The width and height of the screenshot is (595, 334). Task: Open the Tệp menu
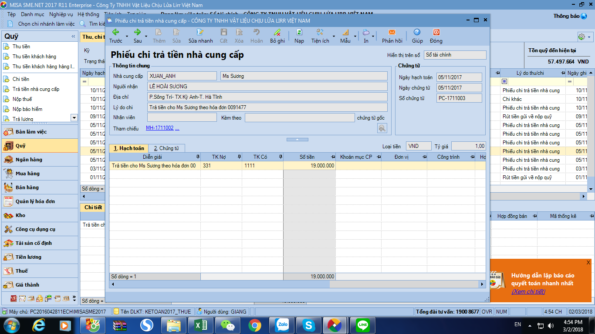pos(11,14)
